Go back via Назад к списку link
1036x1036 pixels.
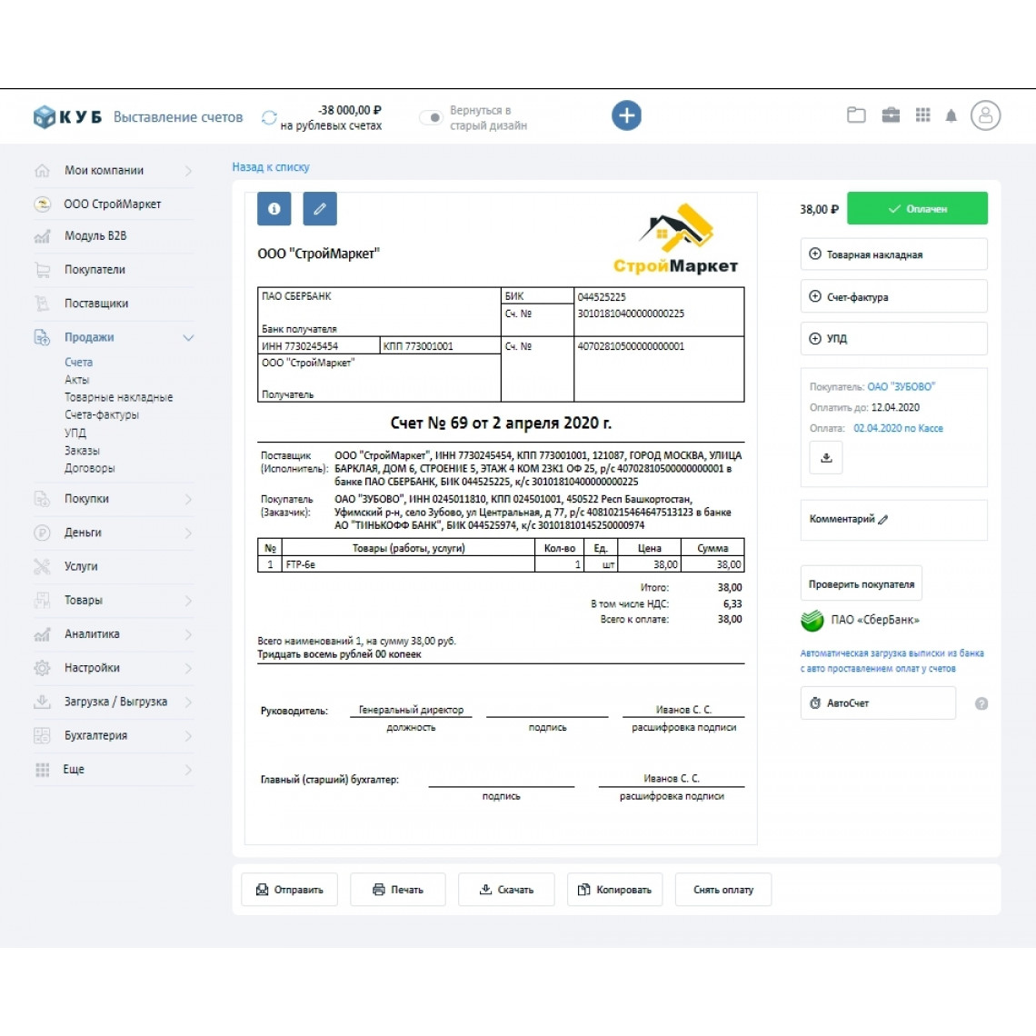(x=271, y=167)
